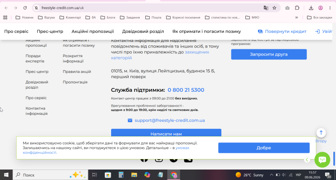Open Розкриття інформації footer link

(73, 59)
